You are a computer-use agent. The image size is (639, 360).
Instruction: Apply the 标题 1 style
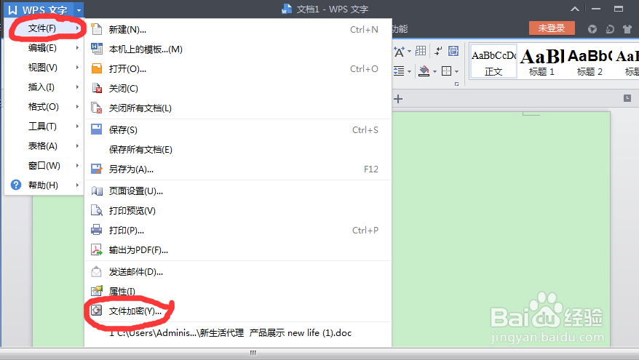pos(541,61)
